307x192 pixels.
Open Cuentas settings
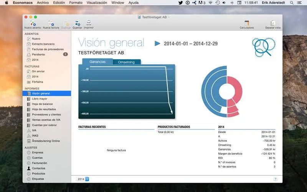[x=37, y=158]
